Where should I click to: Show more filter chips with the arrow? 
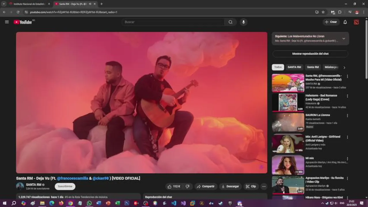[344, 67]
